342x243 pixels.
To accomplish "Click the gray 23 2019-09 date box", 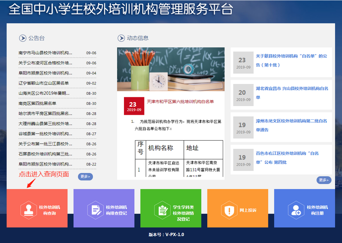I will (243, 63).
